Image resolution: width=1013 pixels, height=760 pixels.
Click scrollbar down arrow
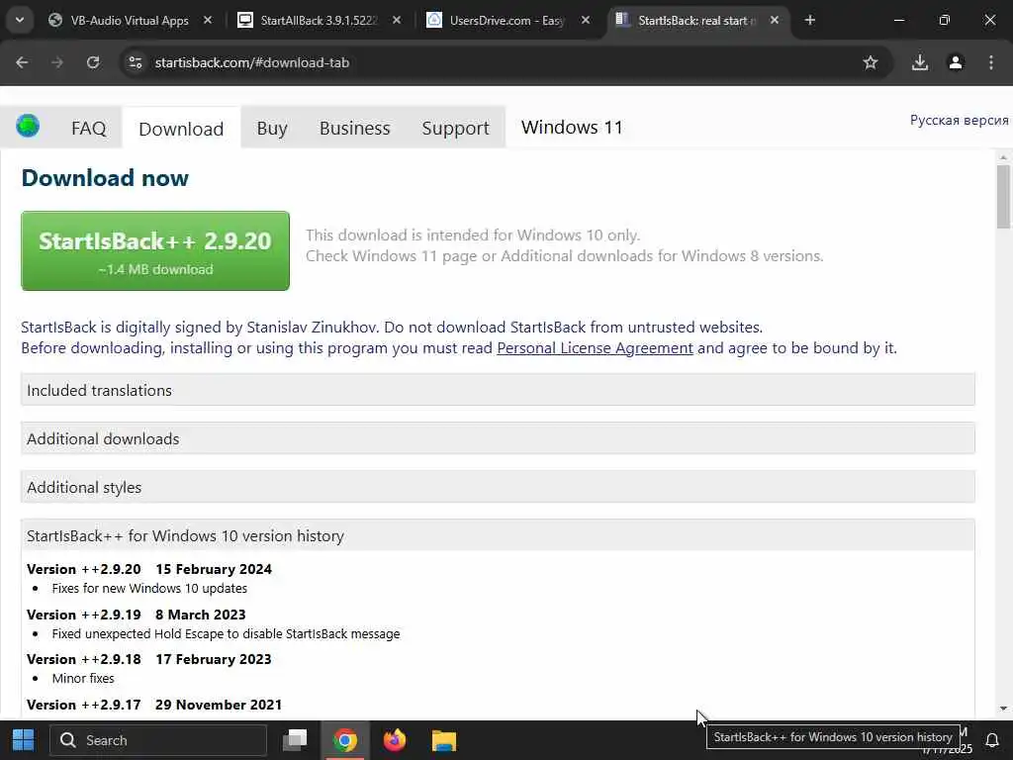pos(1003,709)
